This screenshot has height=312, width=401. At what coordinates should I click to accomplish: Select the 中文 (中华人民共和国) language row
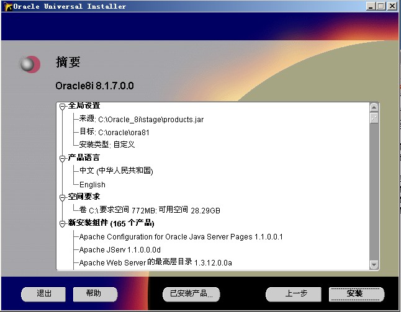click(116, 171)
